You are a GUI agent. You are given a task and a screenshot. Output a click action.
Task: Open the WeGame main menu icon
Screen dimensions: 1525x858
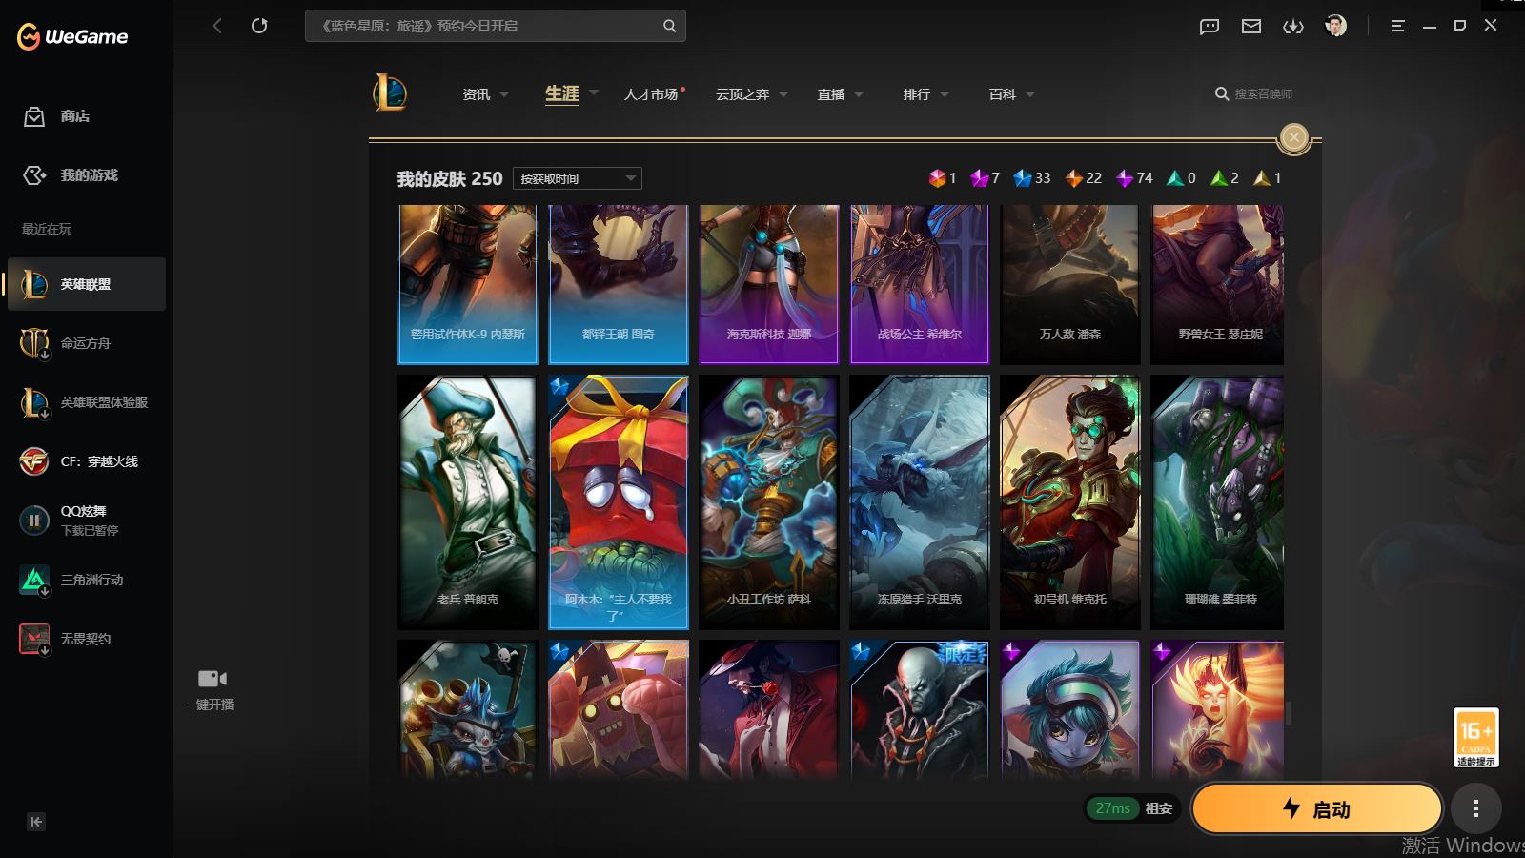tap(1397, 27)
